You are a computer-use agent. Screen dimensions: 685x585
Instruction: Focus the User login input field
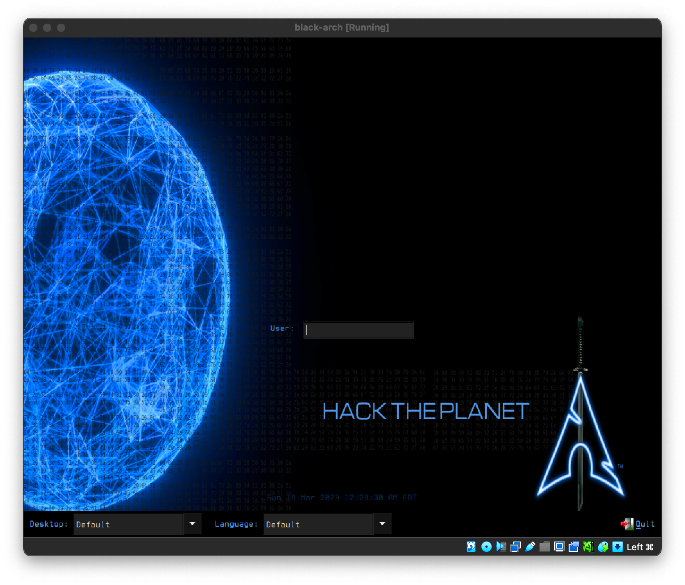[x=358, y=330]
